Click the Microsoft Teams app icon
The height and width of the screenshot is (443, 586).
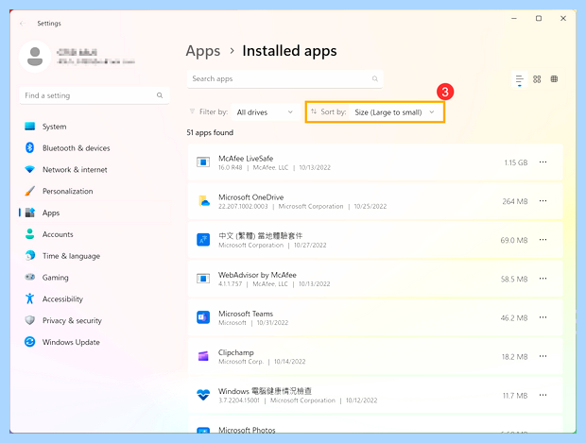[x=203, y=317]
